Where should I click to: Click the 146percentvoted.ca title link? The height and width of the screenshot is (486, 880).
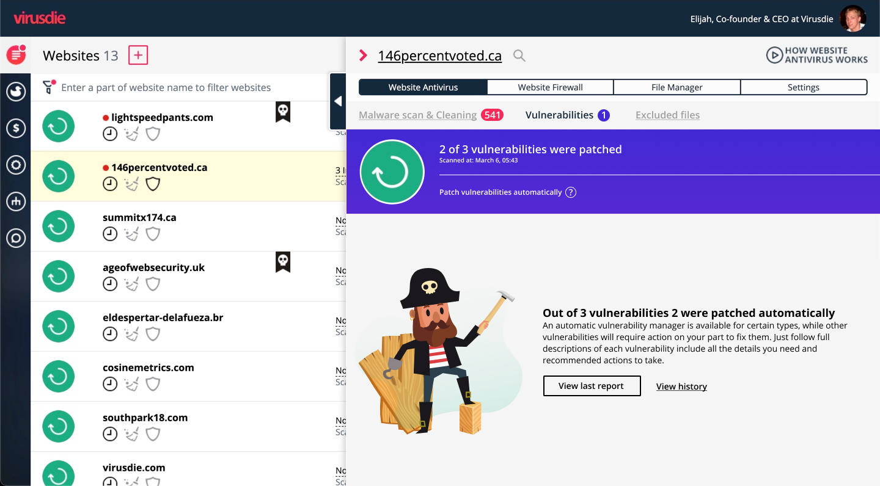[x=440, y=56]
